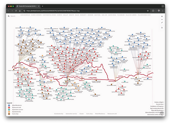The height and width of the screenshot is (124, 171).
Task: Open Ethnic Elements in the Property dropdown
Action: (155, 113)
